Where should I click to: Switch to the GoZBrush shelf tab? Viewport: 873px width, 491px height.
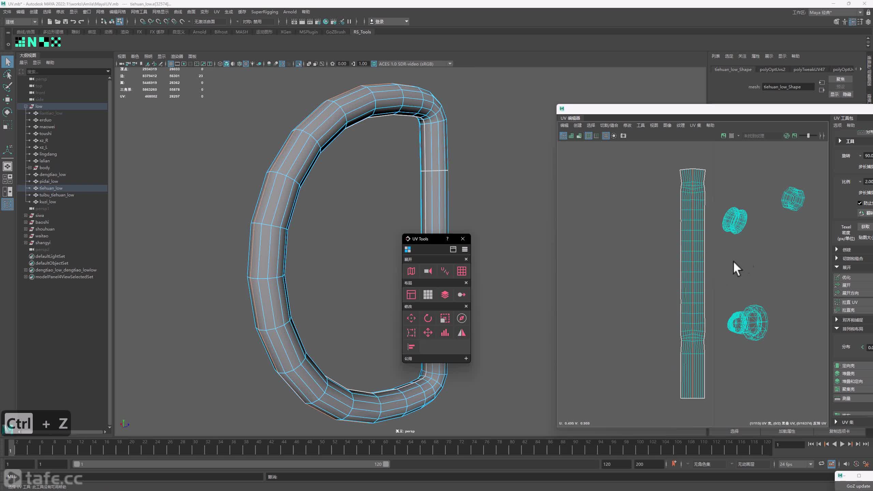pos(336,32)
